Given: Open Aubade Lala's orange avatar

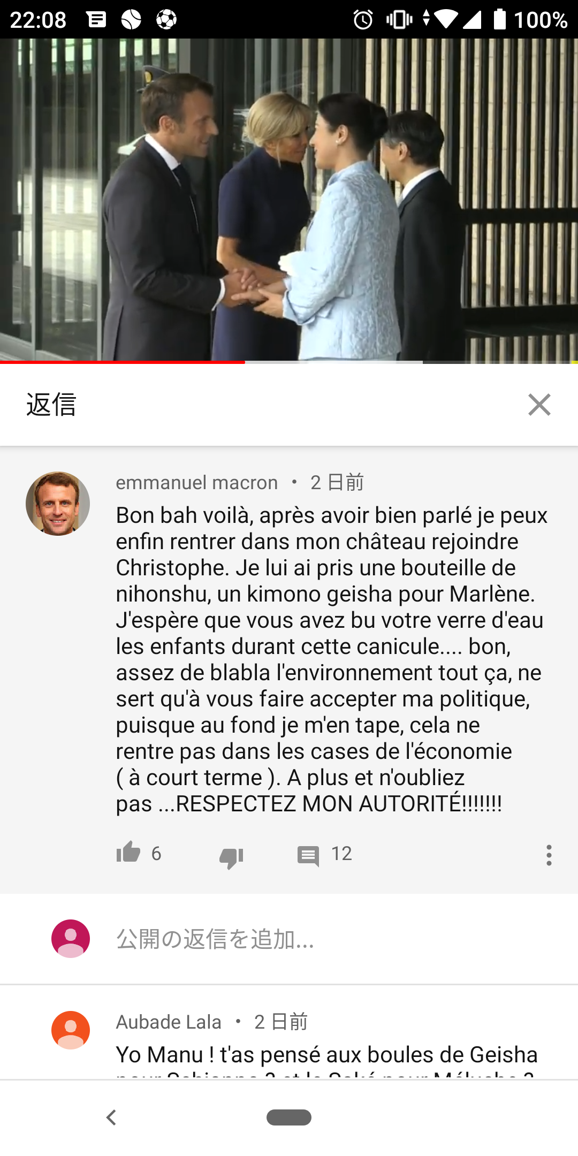Looking at the screenshot, I should click(x=71, y=1030).
